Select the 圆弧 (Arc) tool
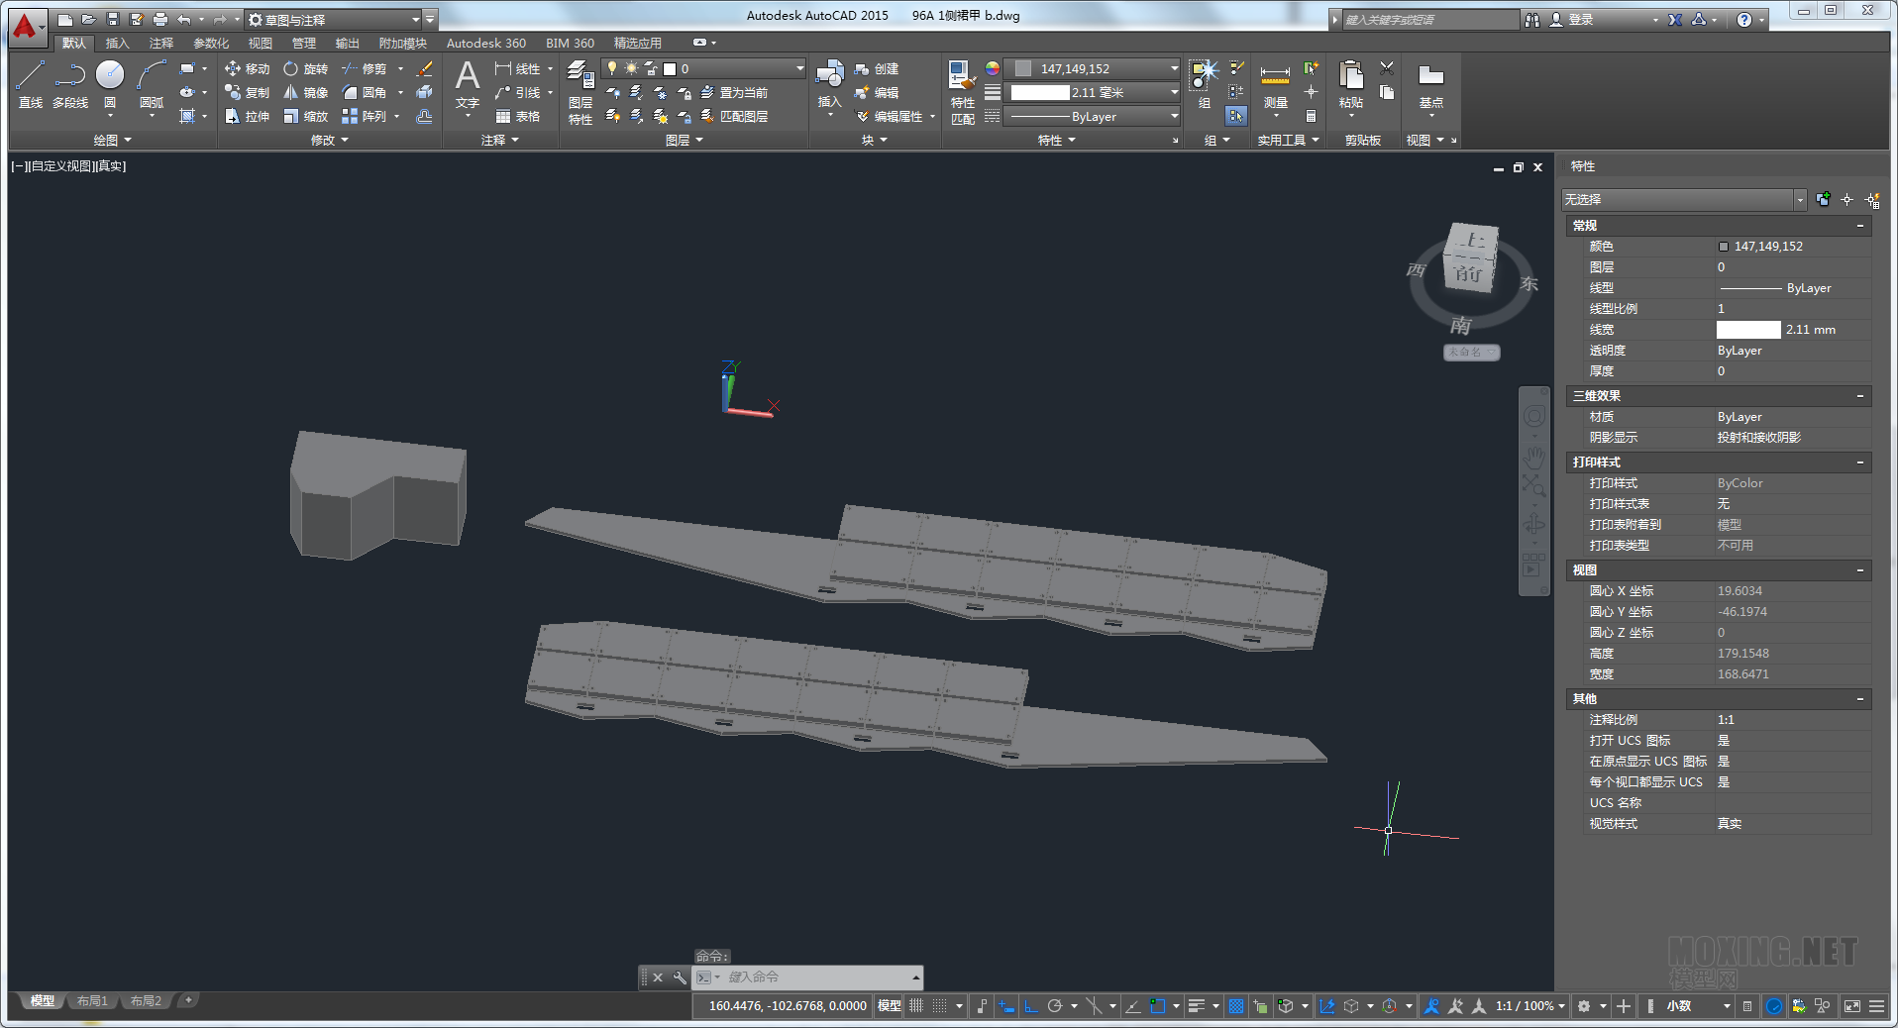Screen dimensions: 1898x1028 click(152, 83)
